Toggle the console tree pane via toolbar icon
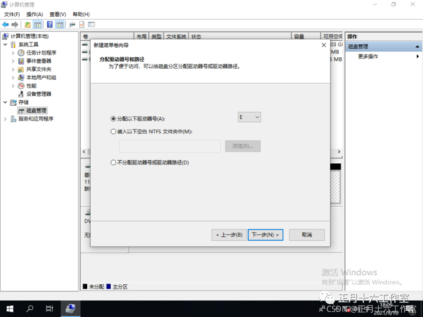 tap(36, 24)
